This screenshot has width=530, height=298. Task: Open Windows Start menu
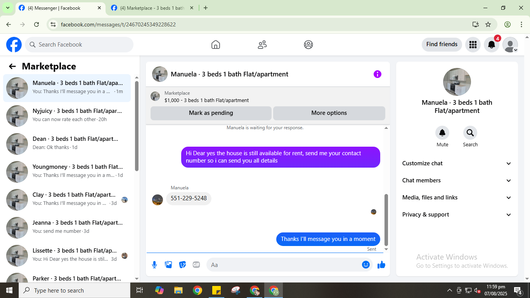point(9,290)
